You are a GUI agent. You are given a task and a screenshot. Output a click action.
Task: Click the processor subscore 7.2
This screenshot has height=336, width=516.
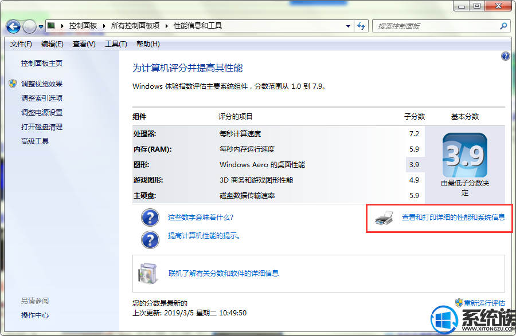coord(415,134)
